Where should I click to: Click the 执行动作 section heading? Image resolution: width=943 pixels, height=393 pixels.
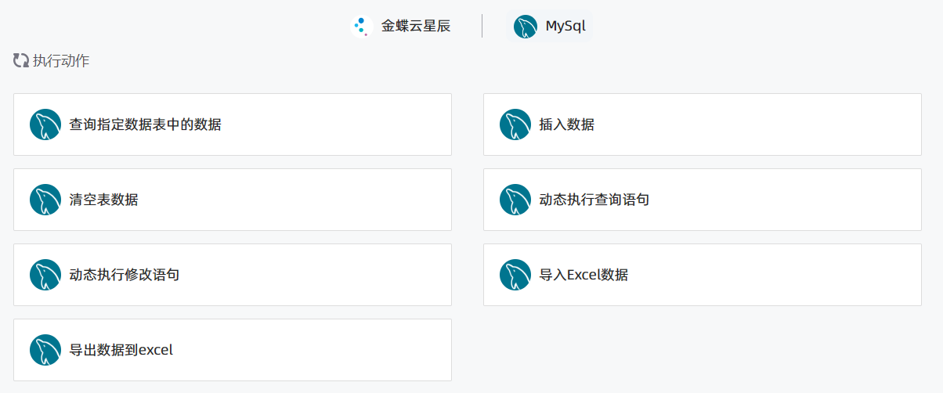point(61,60)
